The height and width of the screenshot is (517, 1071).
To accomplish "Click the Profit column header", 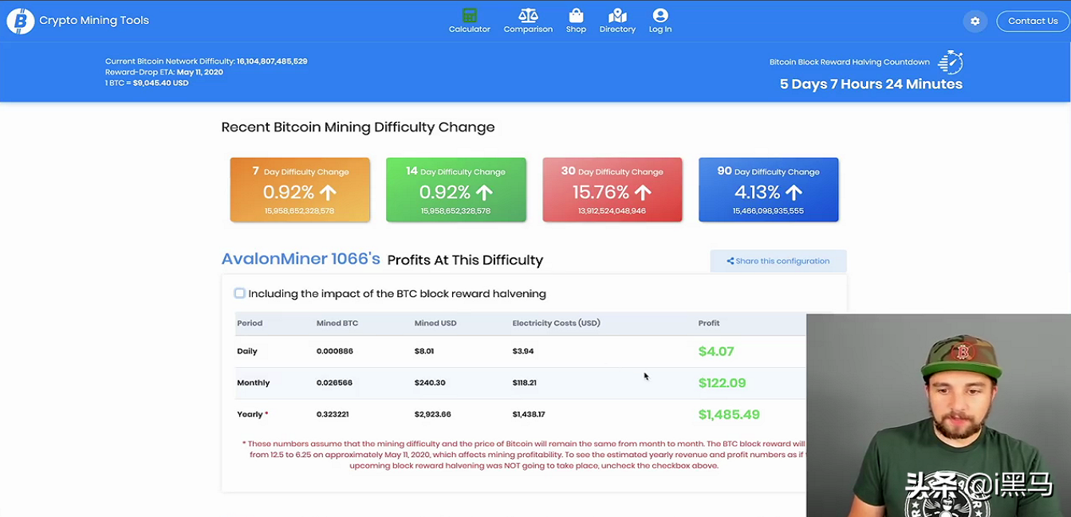I will point(709,323).
